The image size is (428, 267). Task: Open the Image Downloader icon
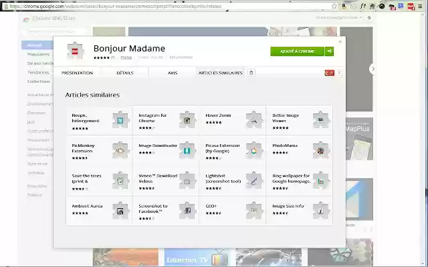click(187, 150)
